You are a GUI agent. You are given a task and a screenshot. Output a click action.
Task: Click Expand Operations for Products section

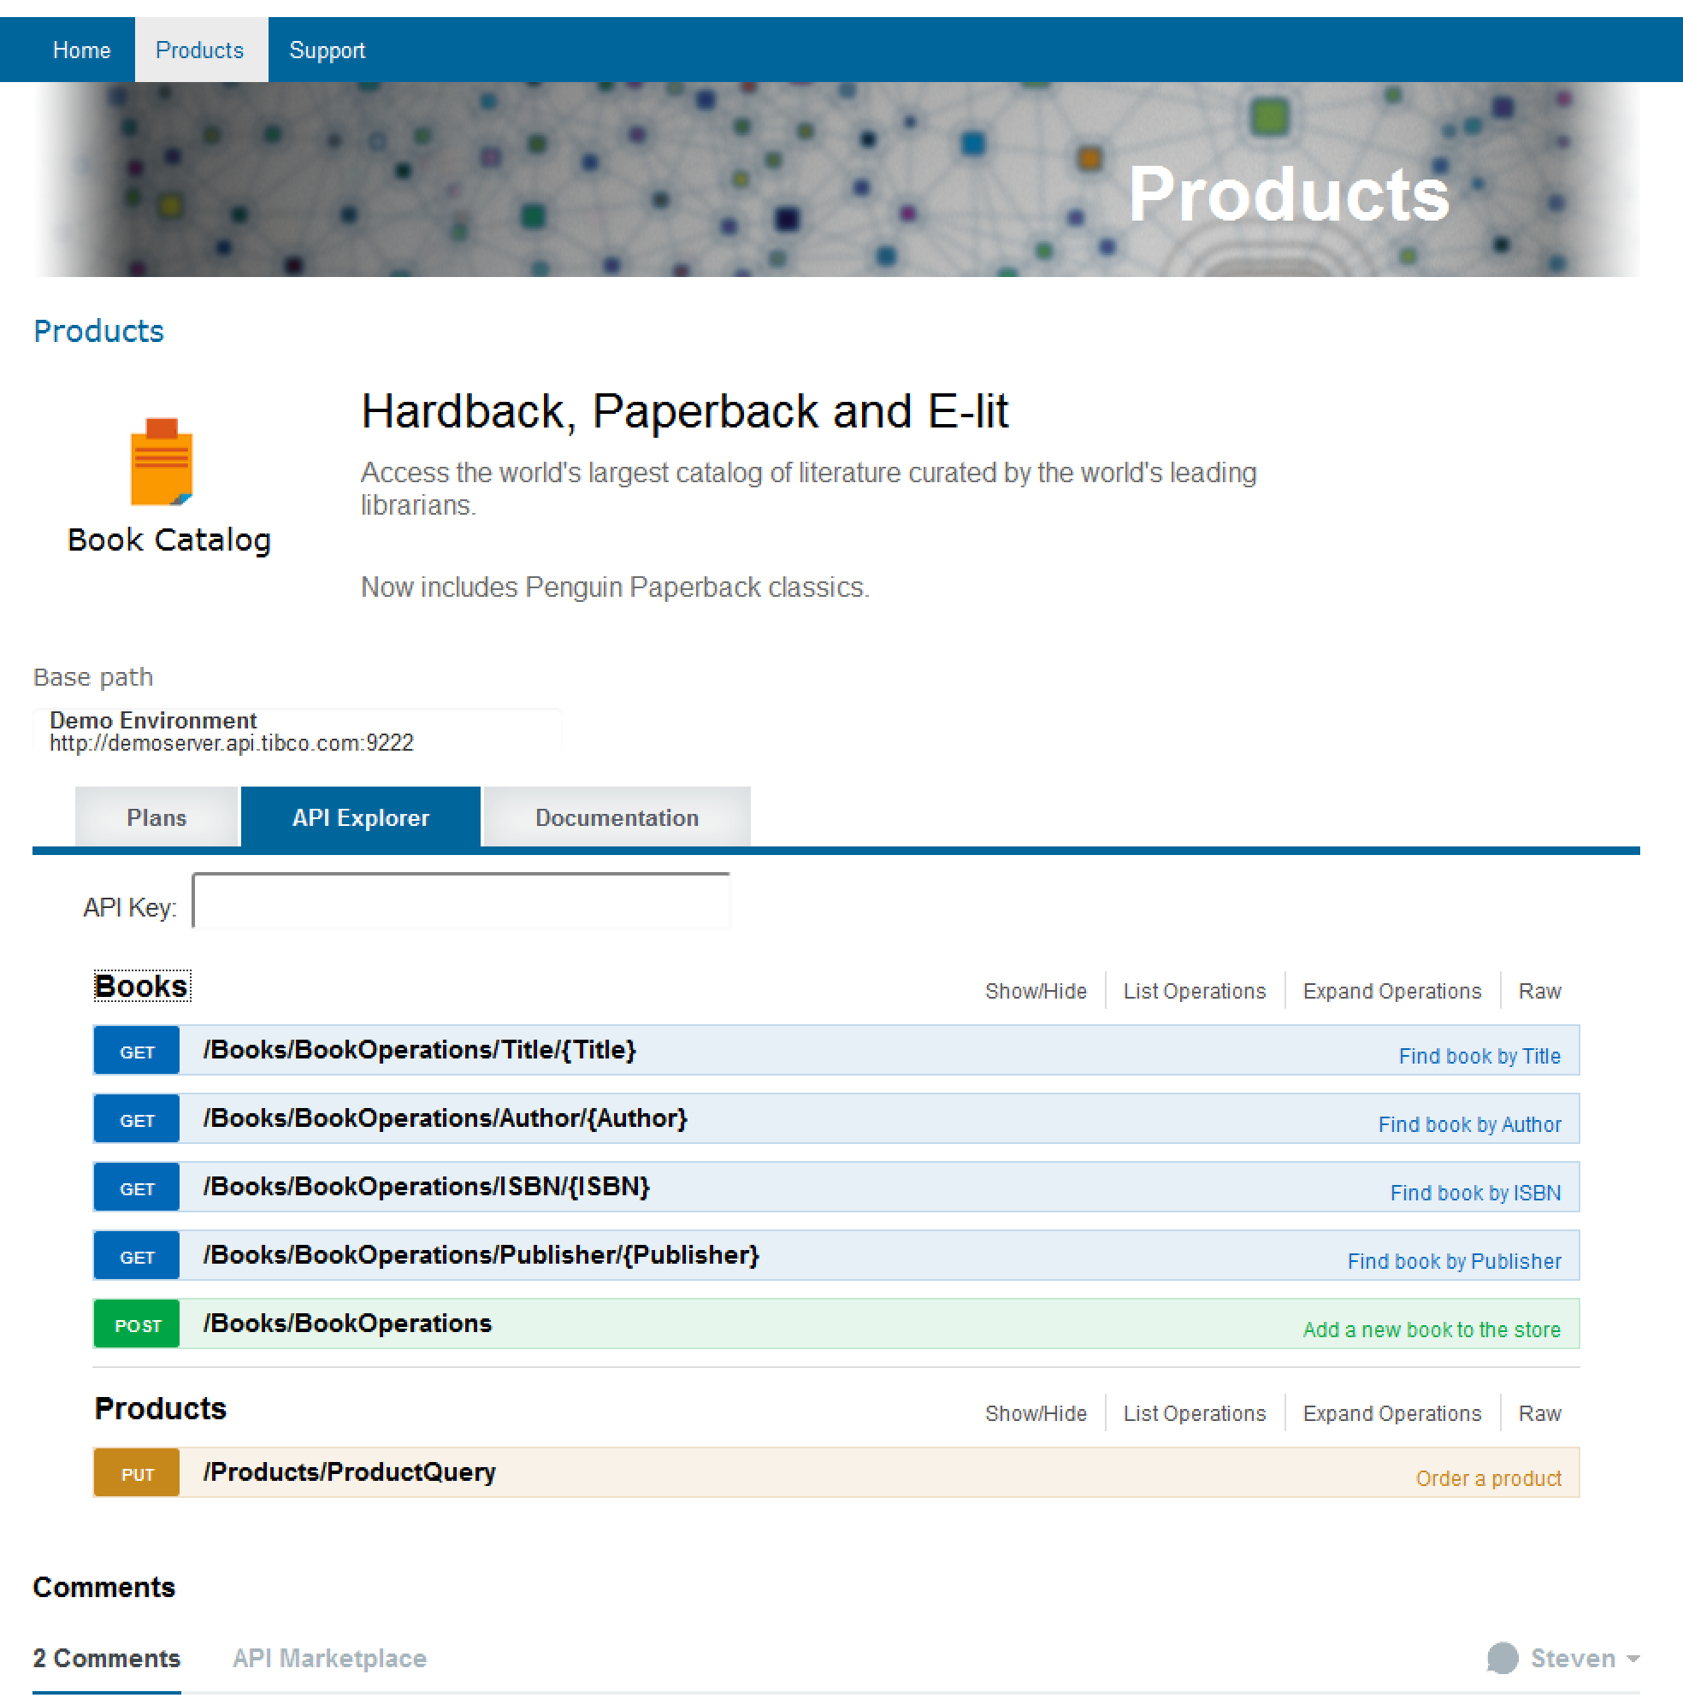pyautogui.click(x=1392, y=1414)
